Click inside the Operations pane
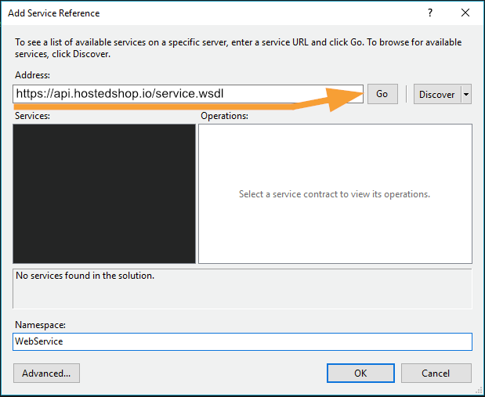The image size is (485, 397). [335, 193]
